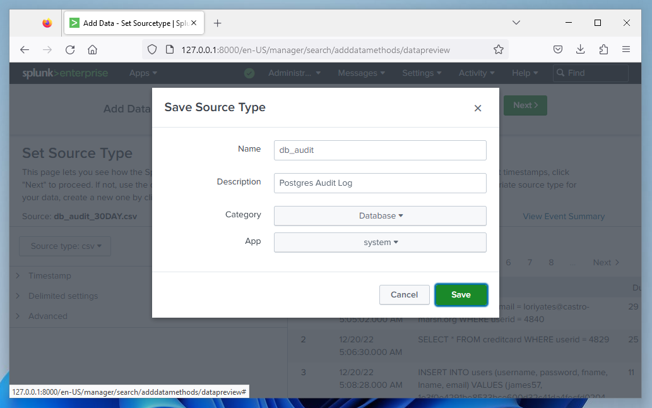Screen dimensions: 652x408
Task: Open Firefox application menu
Action: [625, 50]
